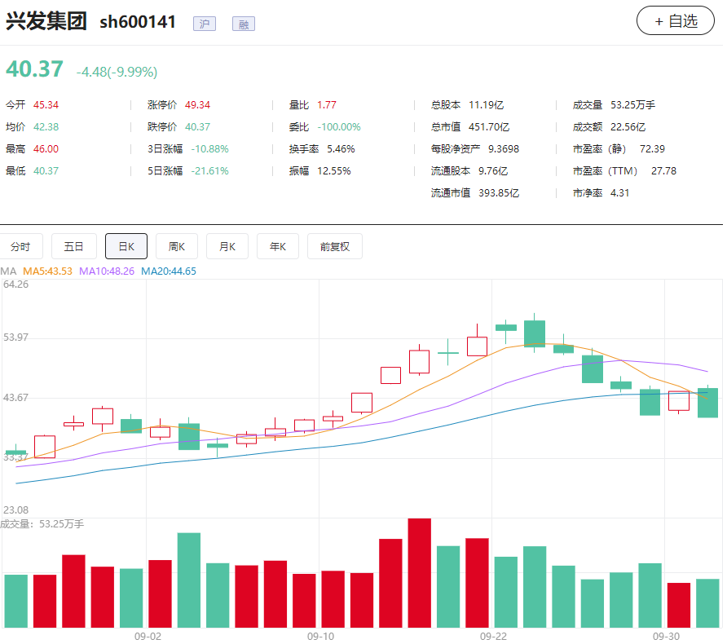Click the 5日涨幅 value -21.61%
This screenshot has width=727, height=644.
coord(210,170)
